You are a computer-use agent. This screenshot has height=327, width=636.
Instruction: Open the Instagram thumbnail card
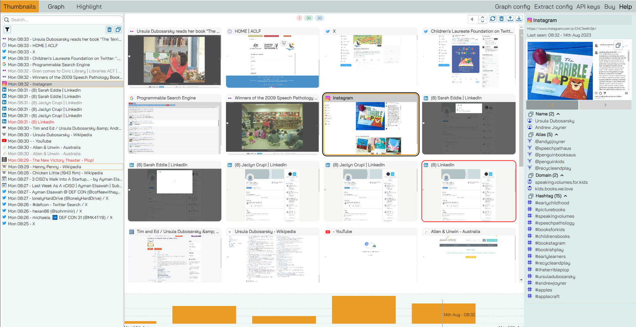(371, 124)
